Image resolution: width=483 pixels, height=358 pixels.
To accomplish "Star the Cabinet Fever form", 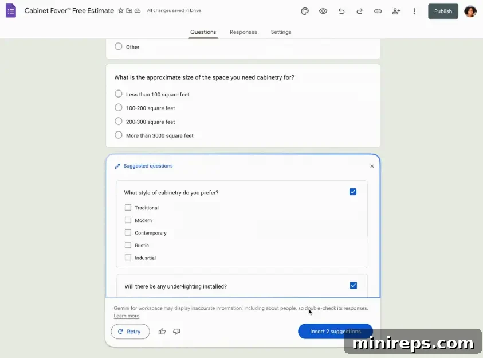I will pos(121,11).
